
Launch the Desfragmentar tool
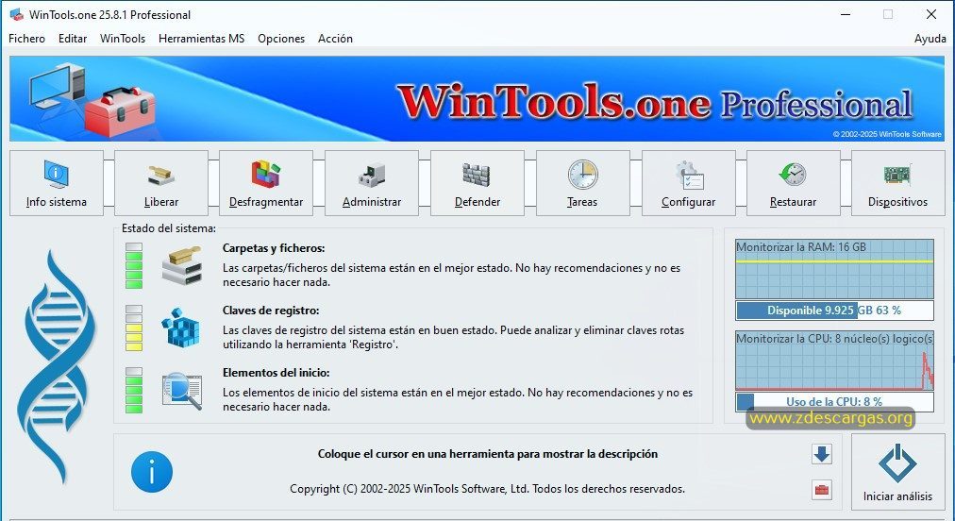click(265, 183)
